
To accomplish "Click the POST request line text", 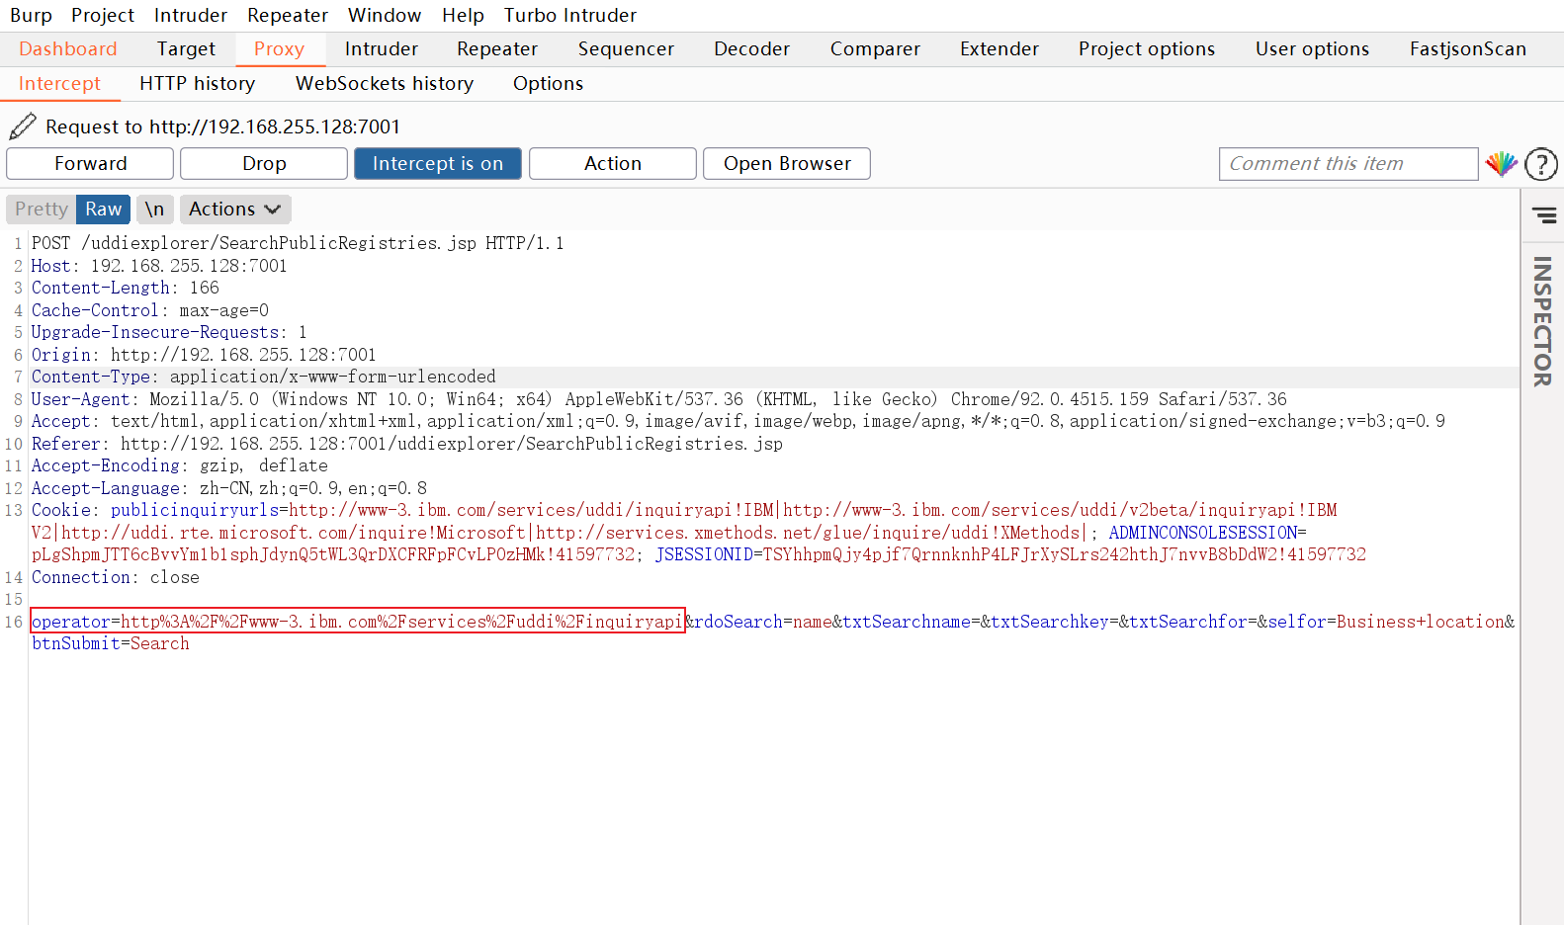I will pyautogui.click(x=298, y=243).
